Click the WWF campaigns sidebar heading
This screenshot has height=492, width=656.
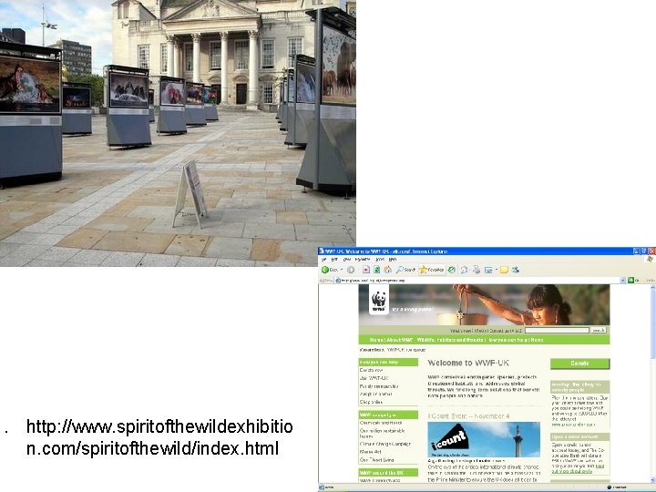click(388, 415)
